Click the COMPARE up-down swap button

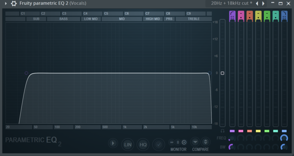(x=206, y=142)
